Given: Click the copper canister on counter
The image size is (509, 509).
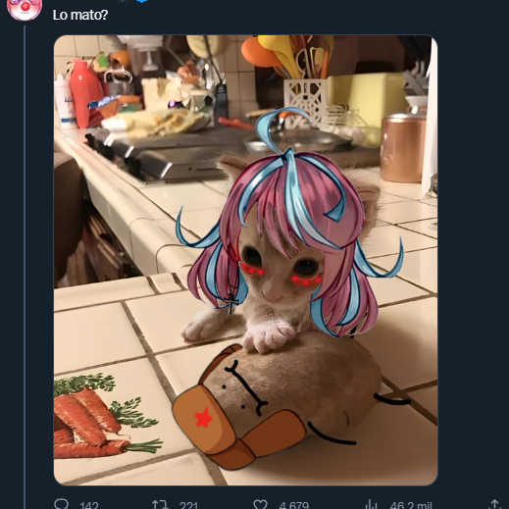Looking at the screenshot, I should pos(403,147).
